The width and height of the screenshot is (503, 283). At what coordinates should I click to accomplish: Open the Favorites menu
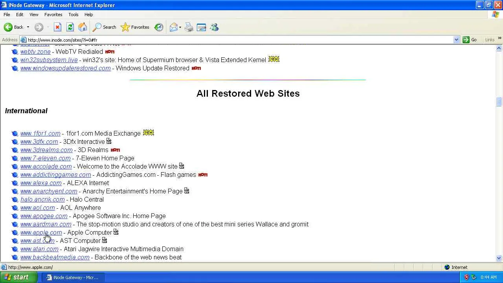click(53, 15)
